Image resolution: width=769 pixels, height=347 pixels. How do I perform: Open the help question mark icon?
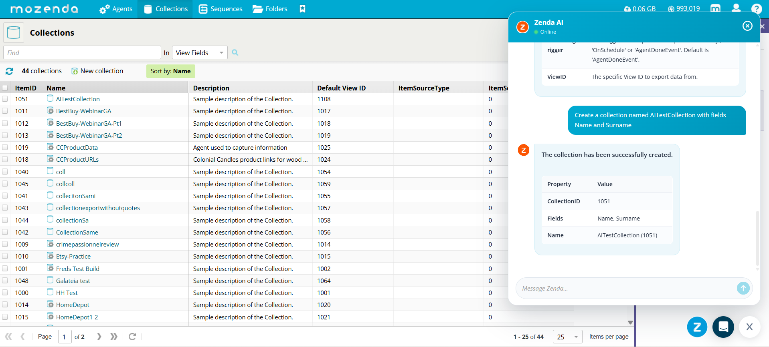(x=757, y=9)
